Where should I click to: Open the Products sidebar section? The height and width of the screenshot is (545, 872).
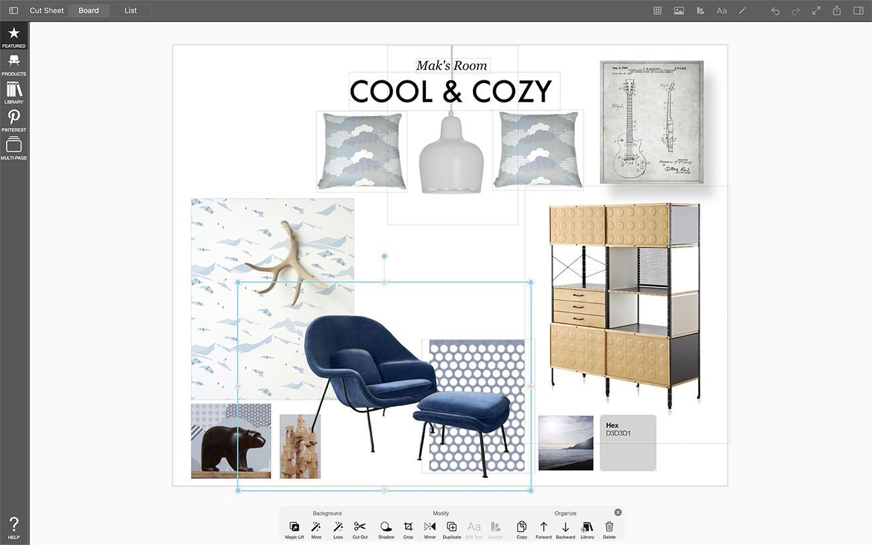pos(14,64)
